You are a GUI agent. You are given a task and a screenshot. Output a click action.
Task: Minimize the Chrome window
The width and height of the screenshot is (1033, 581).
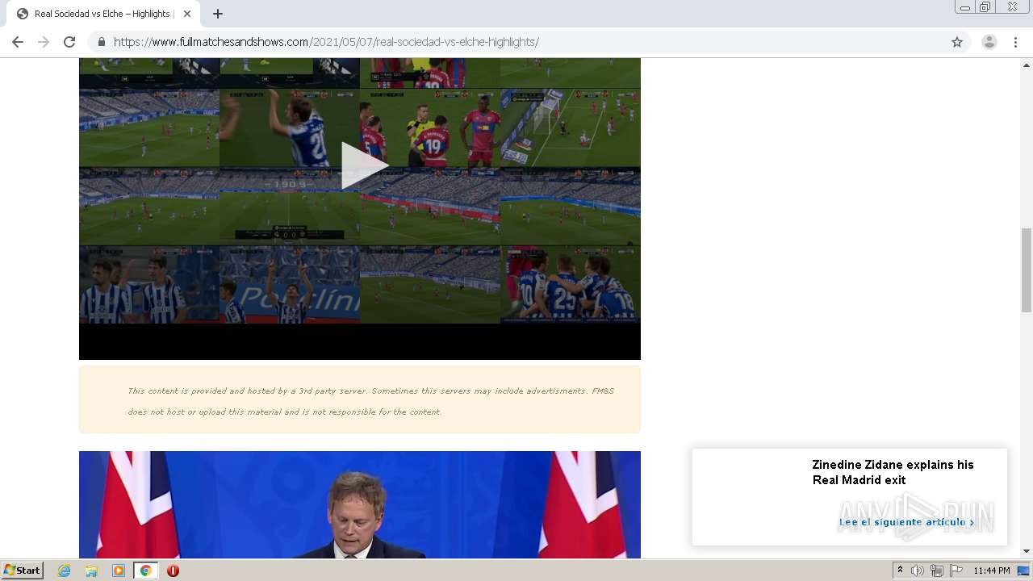pyautogui.click(x=964, y=7)
